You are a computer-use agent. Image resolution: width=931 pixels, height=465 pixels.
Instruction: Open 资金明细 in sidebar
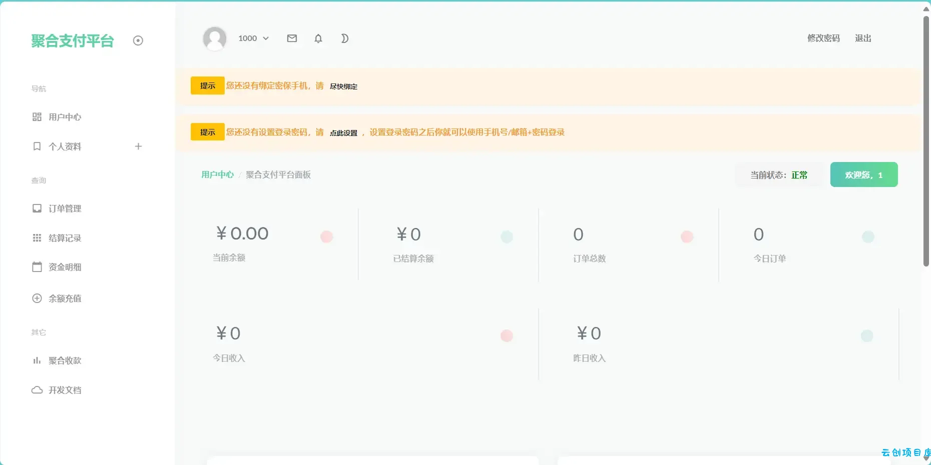click(65, 267)
